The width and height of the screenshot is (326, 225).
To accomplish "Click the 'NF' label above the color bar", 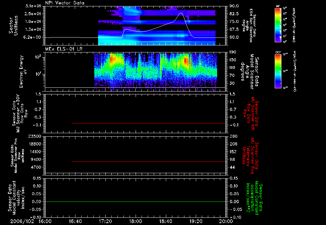I will pos(278,6).
